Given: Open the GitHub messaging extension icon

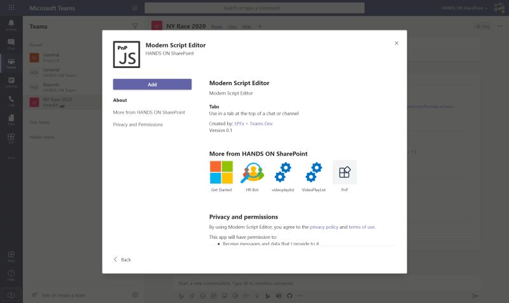Looking at the screenshot, I should click(289, 296).
